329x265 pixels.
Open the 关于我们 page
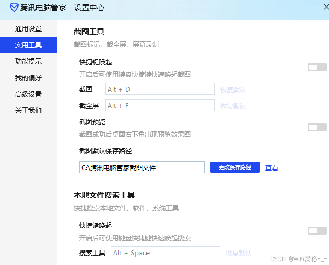click(x=28, y=110)
